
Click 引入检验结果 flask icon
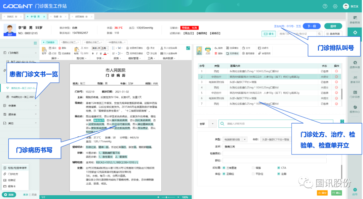coord(162,48)
